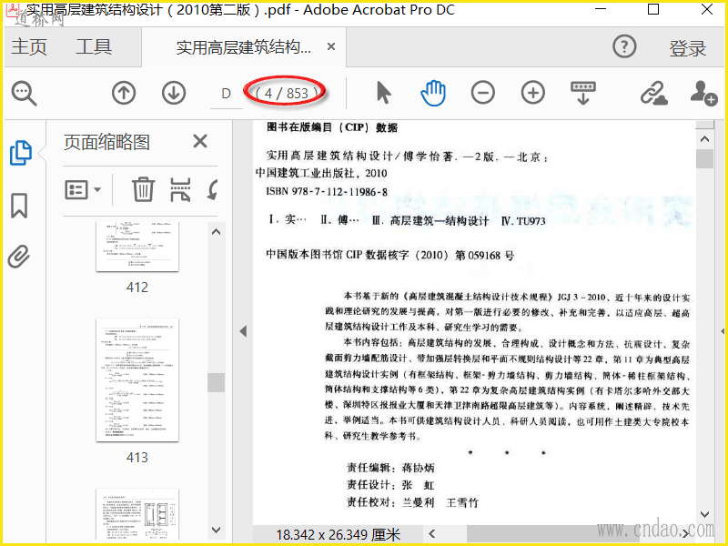The image size is (728, 546).
Task: Close the 页面缩略图 panel
Action: pos(200,141)
